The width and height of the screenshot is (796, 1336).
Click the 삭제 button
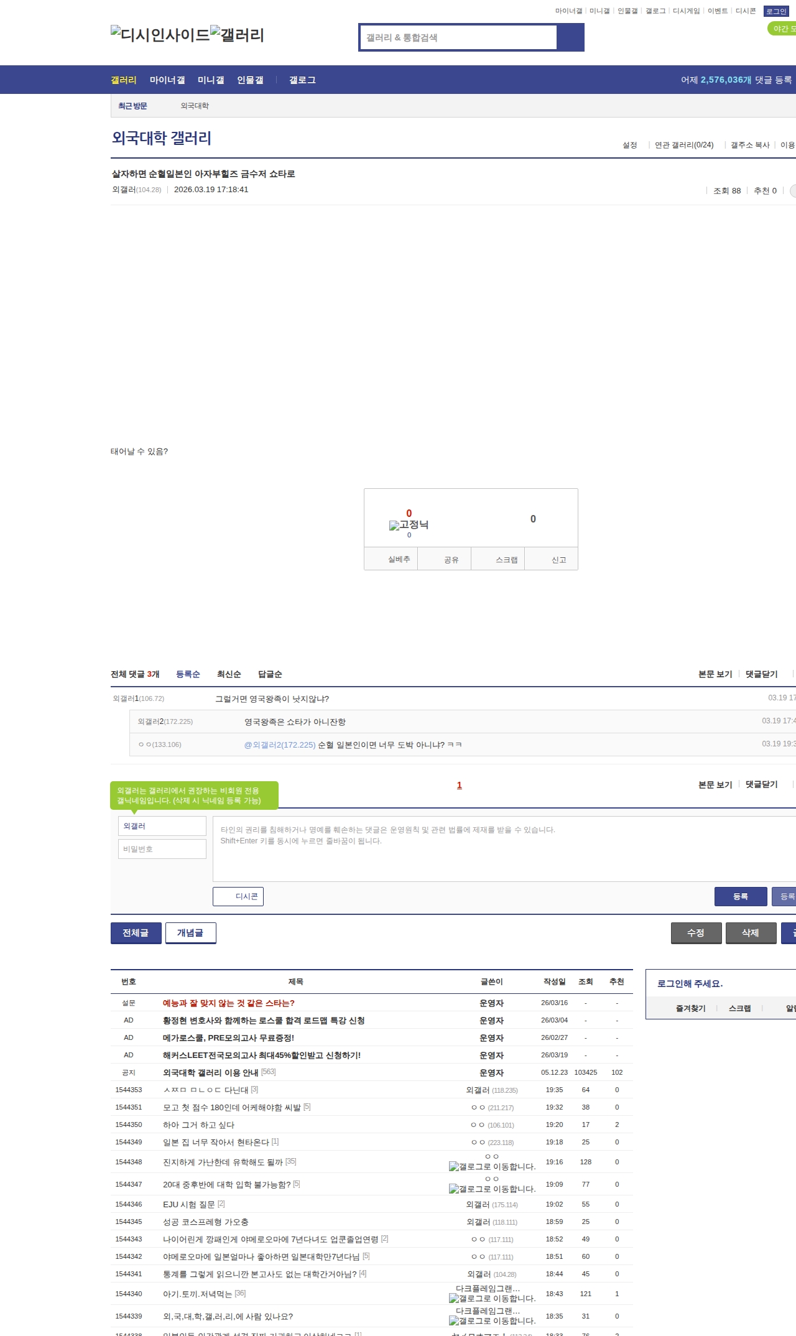pyautogui.click(x=751, y=933)
